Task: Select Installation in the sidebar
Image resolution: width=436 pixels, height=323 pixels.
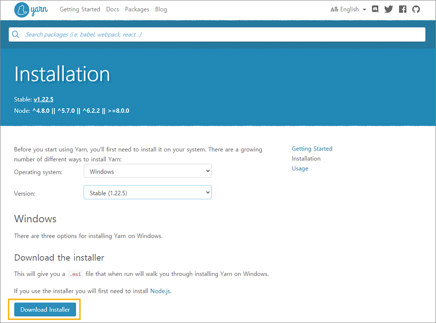Action: [x=306, y=158]
